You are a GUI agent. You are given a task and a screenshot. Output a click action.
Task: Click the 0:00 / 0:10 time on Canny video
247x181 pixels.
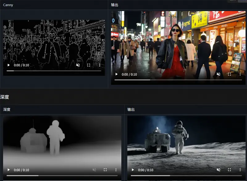tap(21, 65)
